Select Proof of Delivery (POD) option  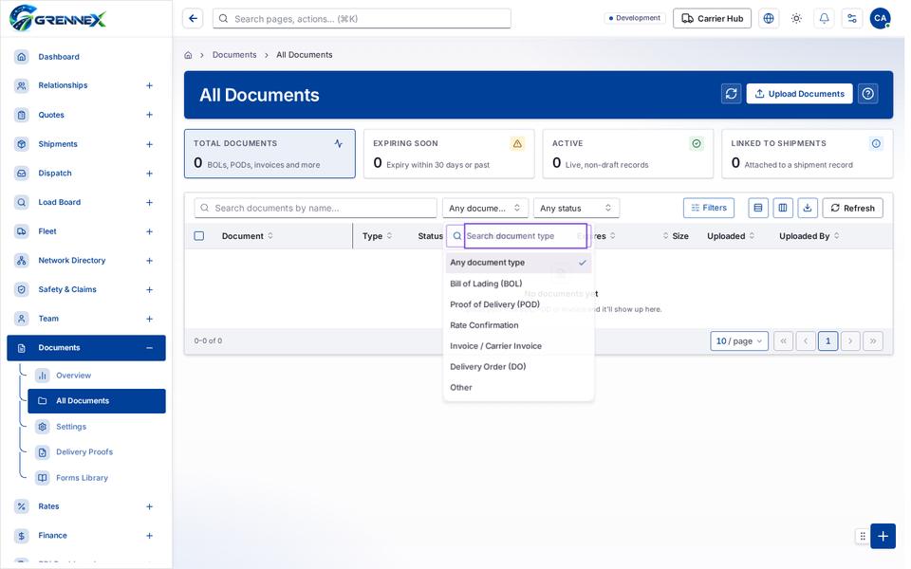point(518,304)
